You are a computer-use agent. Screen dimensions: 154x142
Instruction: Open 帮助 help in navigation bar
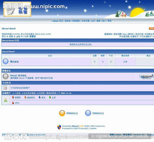[109, 21]
